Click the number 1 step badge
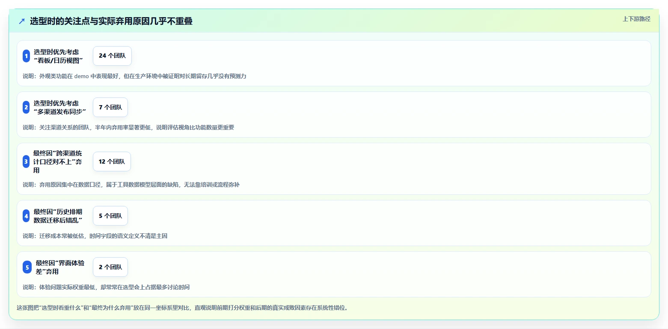Viewport: 668px width, 329px height. (26, 56)
